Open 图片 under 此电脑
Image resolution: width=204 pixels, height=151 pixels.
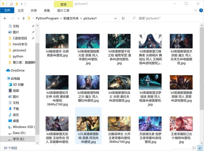click(x=16, y=96)
